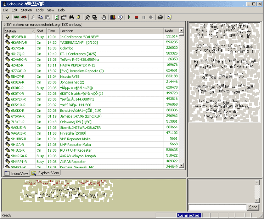Screen dimensions: 264x219
Task: Click the scissors Cut icon
Action: point(33,17)
